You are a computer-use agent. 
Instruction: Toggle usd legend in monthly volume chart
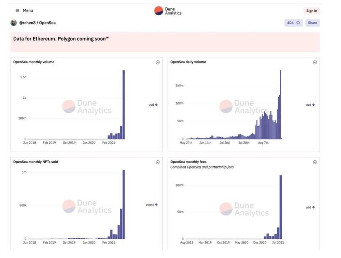153,105
